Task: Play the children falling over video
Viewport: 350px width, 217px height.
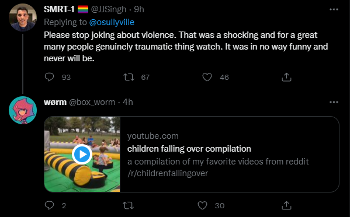Action: click(x=82, y=154)
